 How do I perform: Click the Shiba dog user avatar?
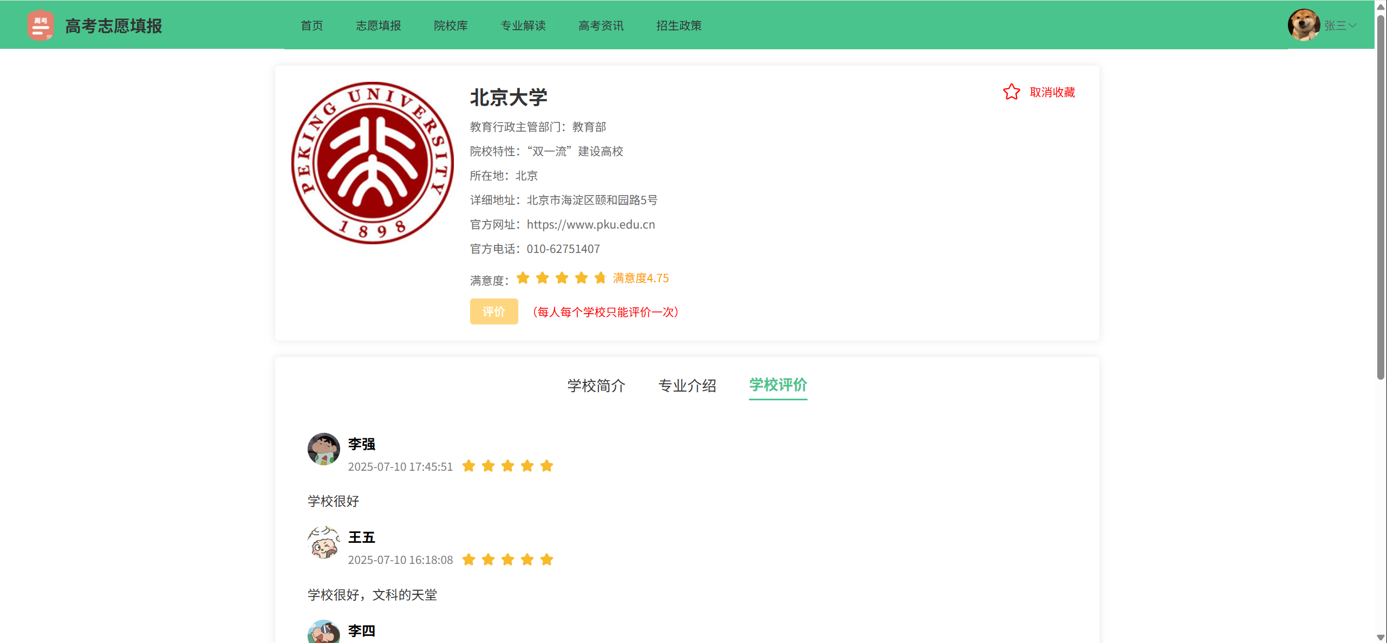1303,25
